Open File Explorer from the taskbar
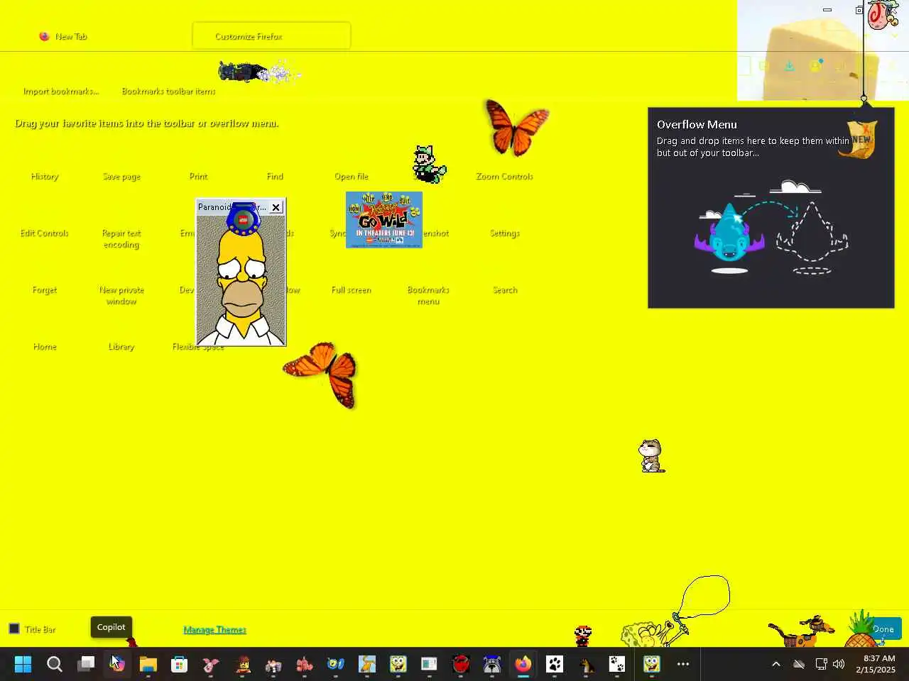The height and width of the screenshot is (681, 909). click(x=148, y=665)
